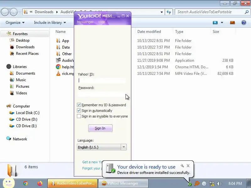Sort by the Type column header
The width and height of the screenshot is (251, 188).
(179, 32)
